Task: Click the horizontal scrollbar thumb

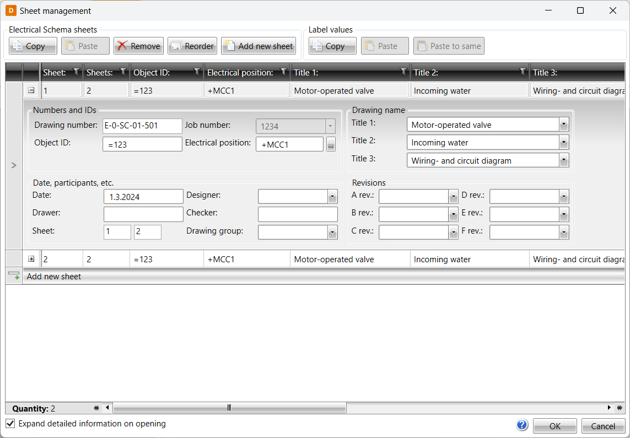Action: (229, 408)
